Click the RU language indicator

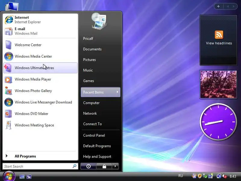tap(181, 176)
